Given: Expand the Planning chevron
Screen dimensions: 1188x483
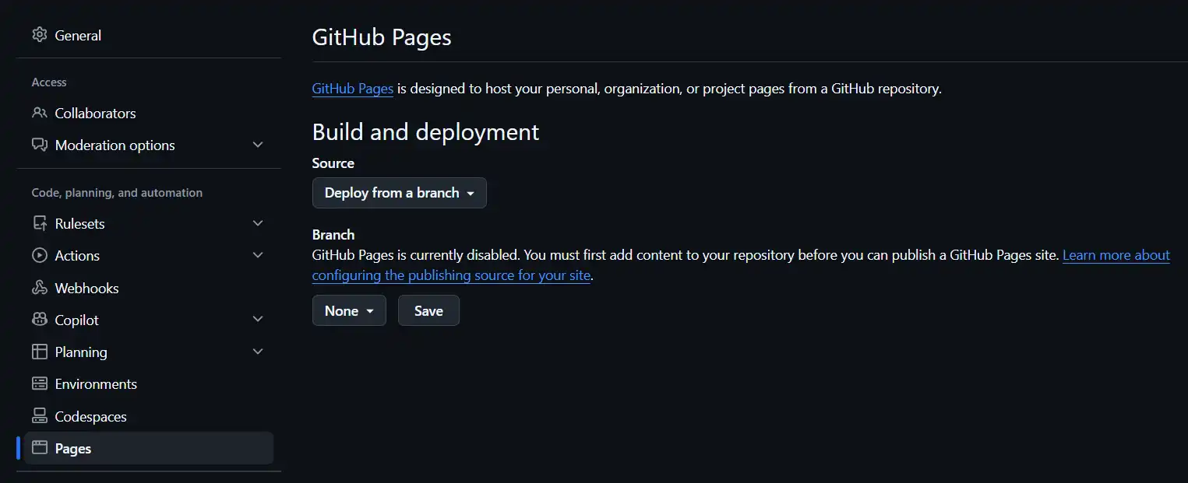Looking at the screenshot, I should pyautogui.click(x=259, y=352).
